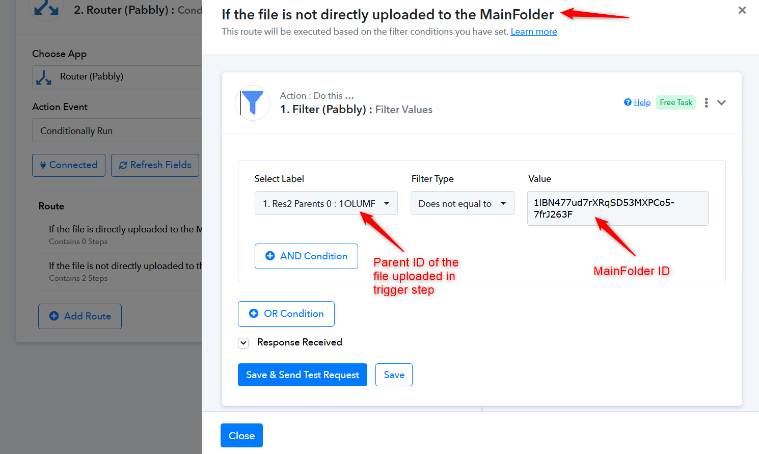
Task: Click the Refresh Fields sync icon
Action: click(x=123, y=165)
